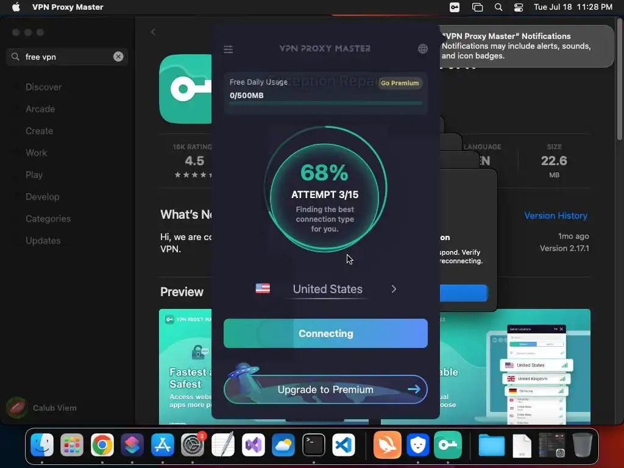The width and height of the screenshot is (624, 468).
Task: Open the screenshot stack in Dock
Action: pos(551,445)
